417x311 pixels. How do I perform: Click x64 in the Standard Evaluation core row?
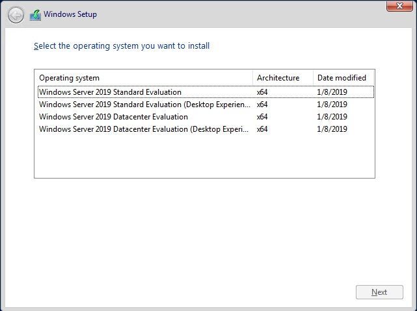coord(262,92)
